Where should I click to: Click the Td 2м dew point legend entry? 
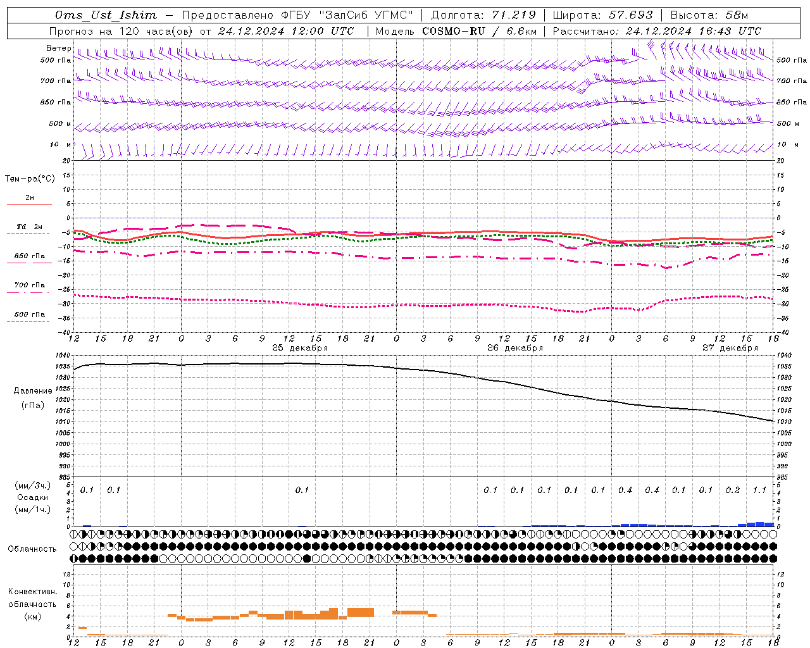coord(29,227)
